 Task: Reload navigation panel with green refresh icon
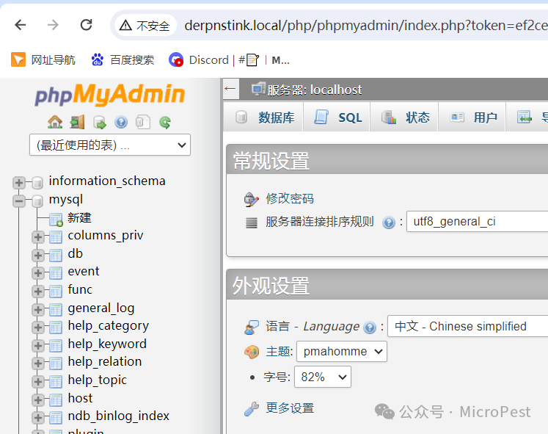click(165, 123)
